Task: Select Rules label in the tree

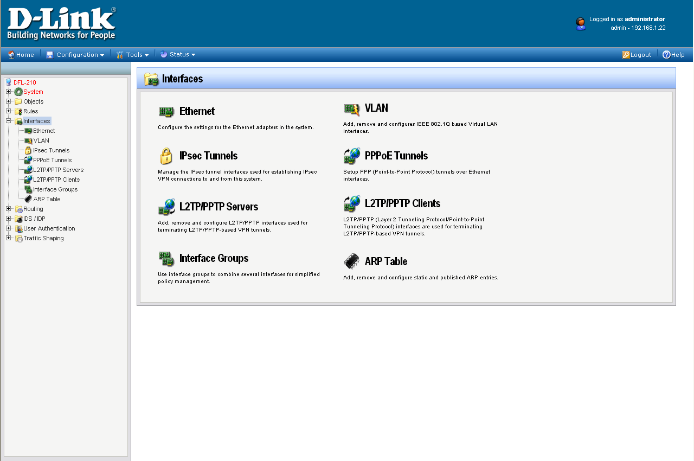Action: [x=31, y=111]
